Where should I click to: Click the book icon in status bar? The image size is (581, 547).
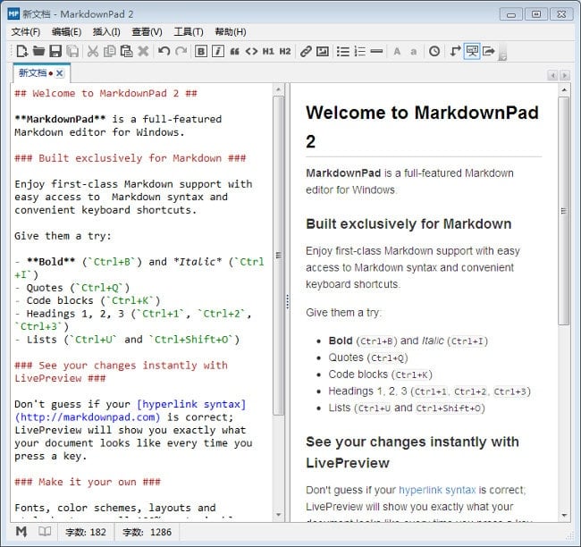click(45, 532)
